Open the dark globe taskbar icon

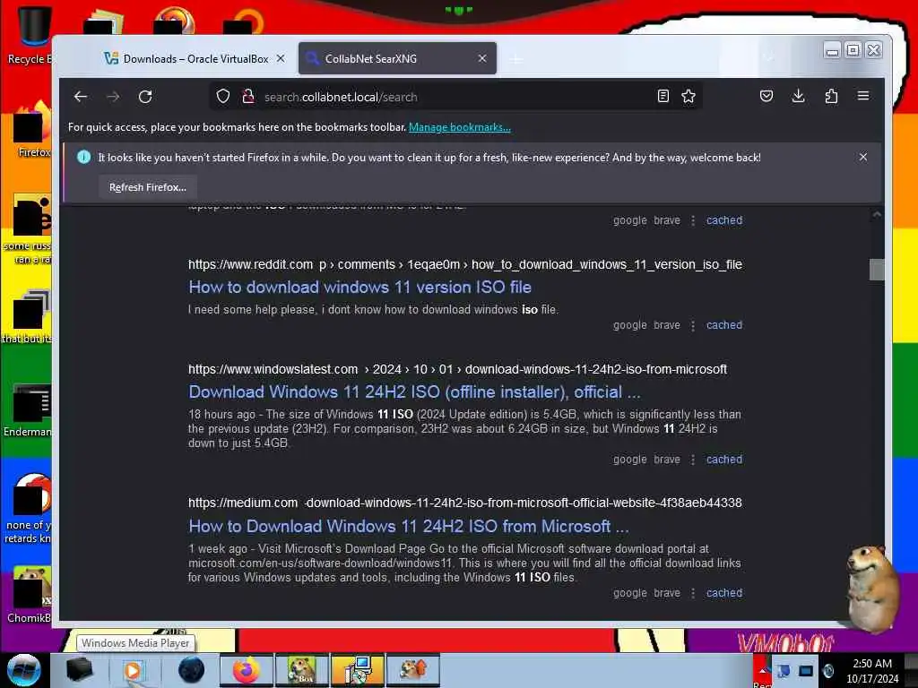tap(191, 670)
